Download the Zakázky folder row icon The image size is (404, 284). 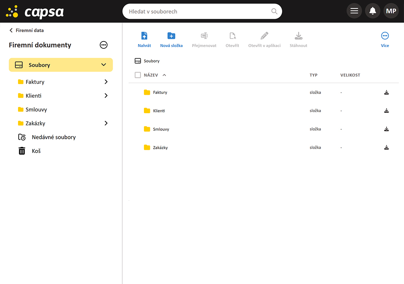coord(386,147)
